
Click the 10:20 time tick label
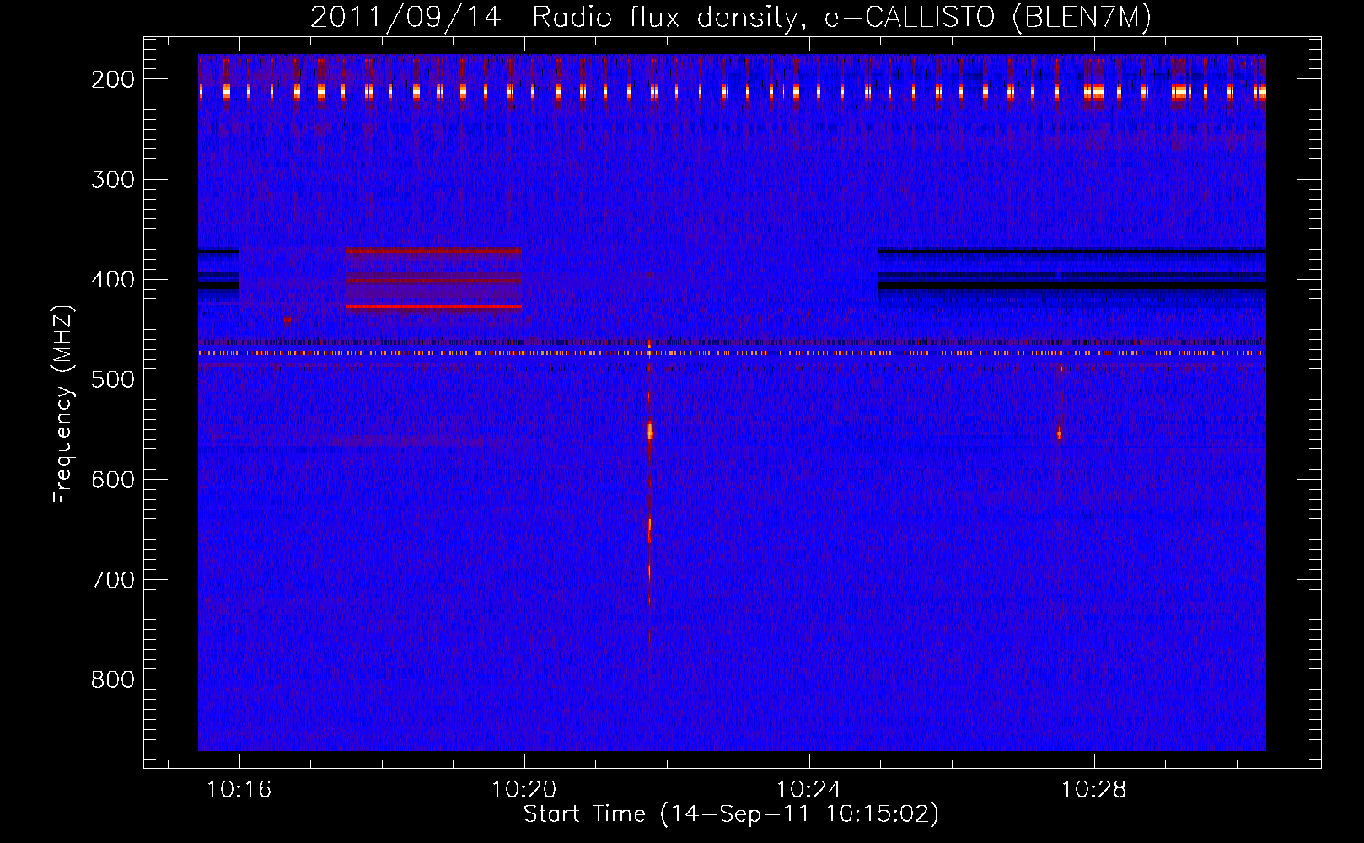pos(524,790)
